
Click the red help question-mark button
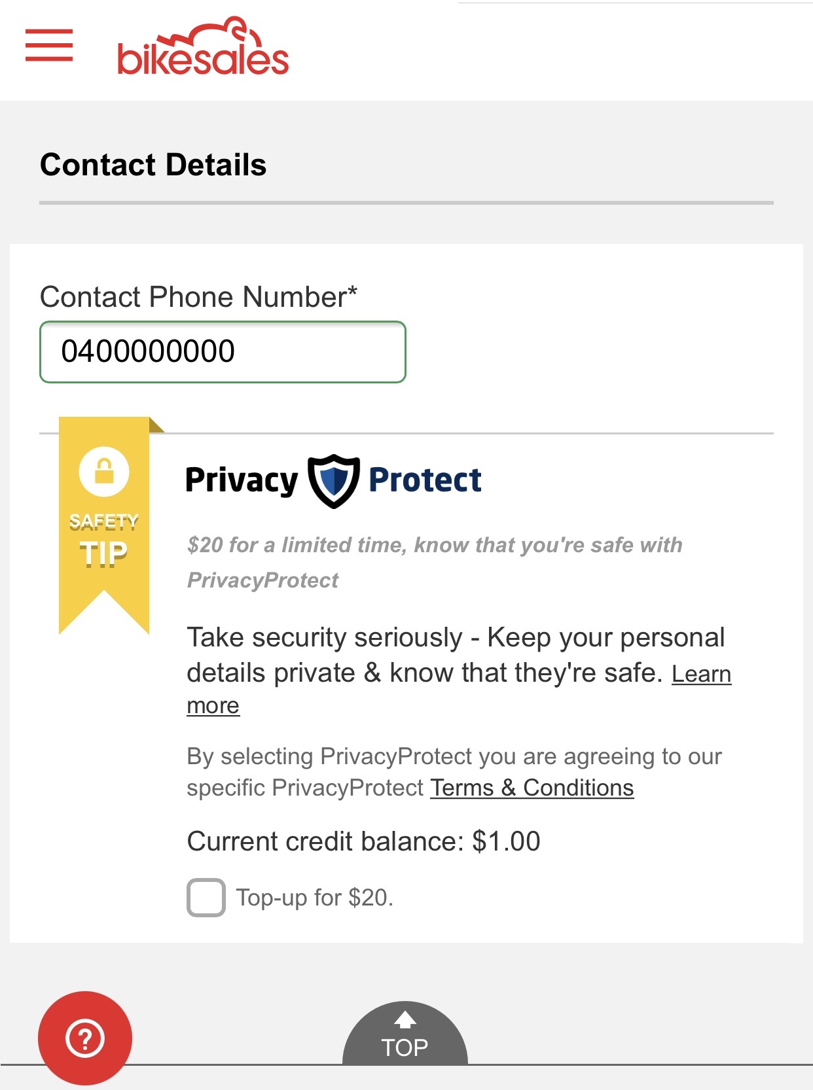pos(85,1038)
